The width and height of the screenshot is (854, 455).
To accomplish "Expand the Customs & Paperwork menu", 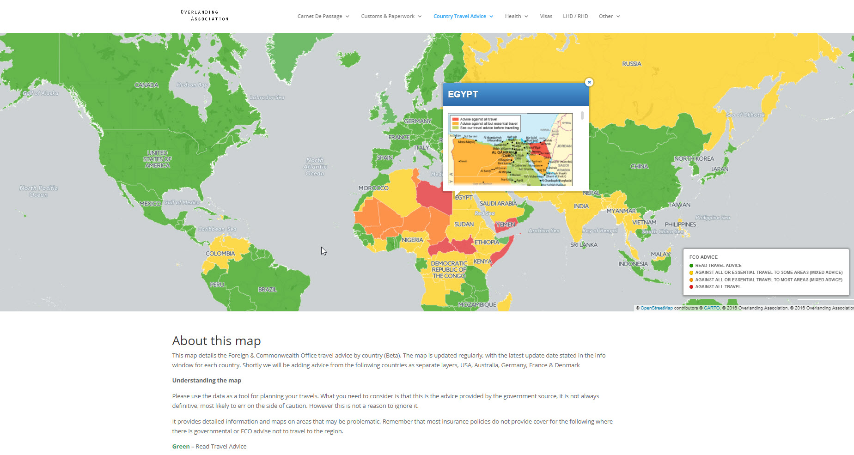I will point(391,16).
